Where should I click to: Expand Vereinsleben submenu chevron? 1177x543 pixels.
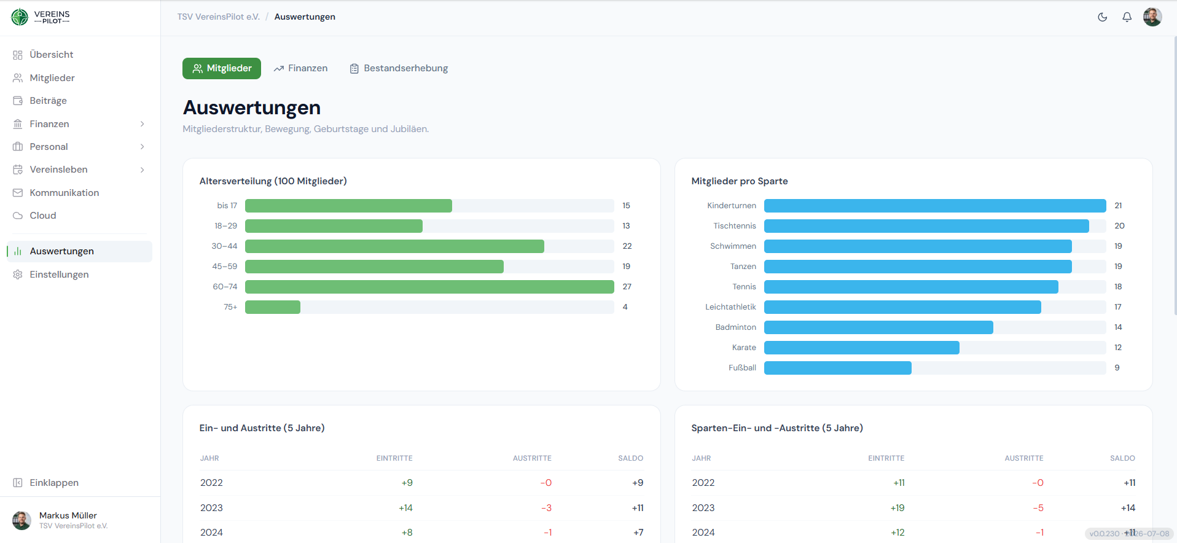(143, 170)
